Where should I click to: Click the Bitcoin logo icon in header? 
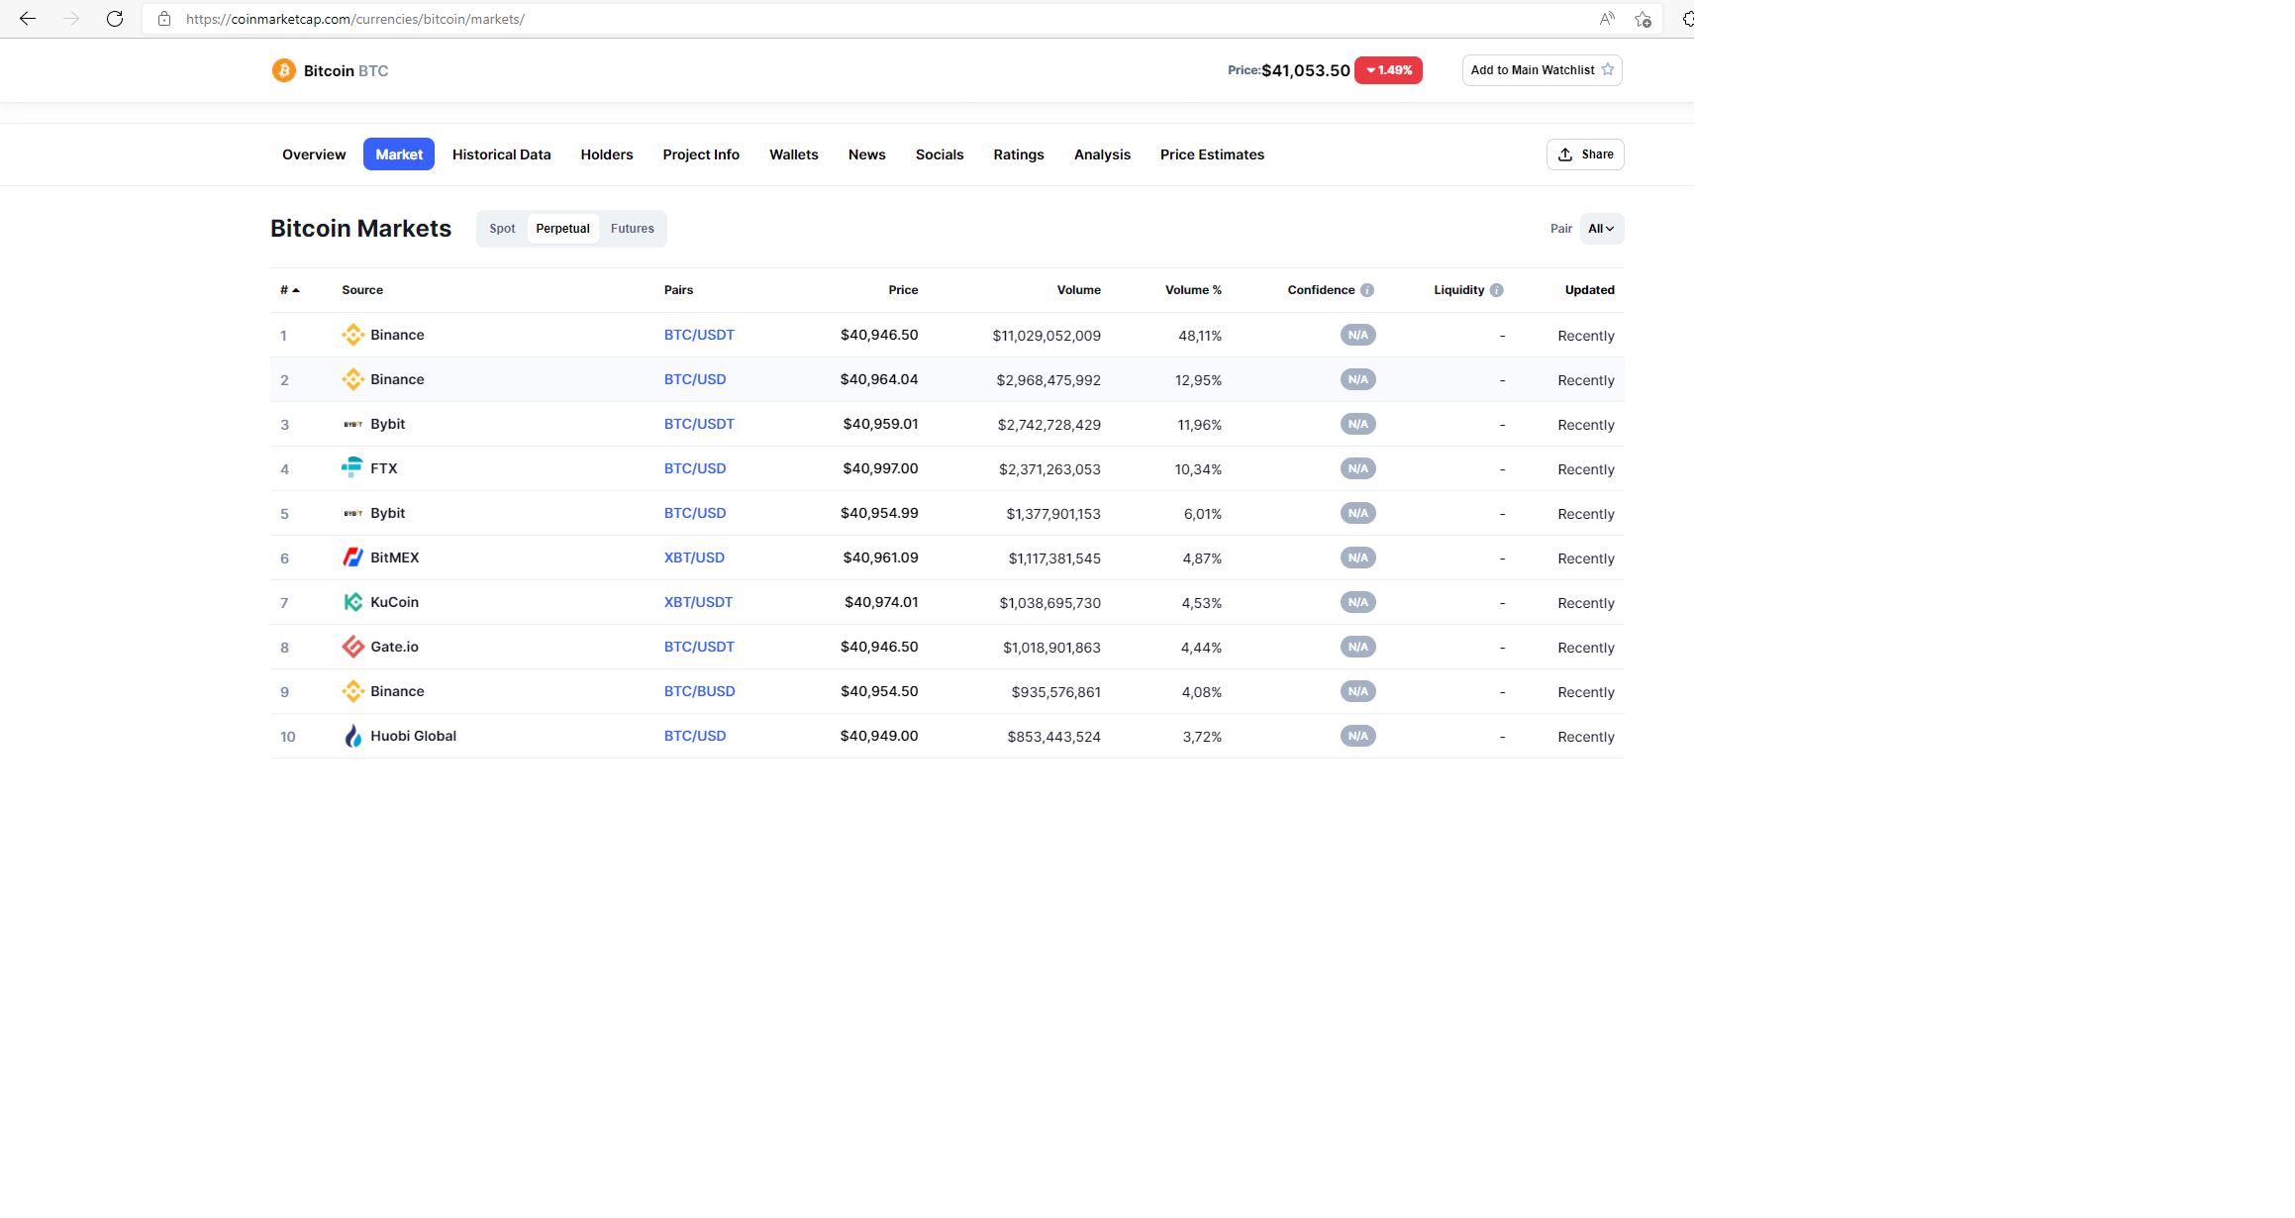pos(284,70)
